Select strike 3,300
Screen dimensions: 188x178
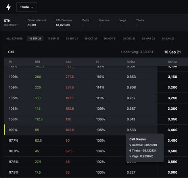[x=173, y=109]
